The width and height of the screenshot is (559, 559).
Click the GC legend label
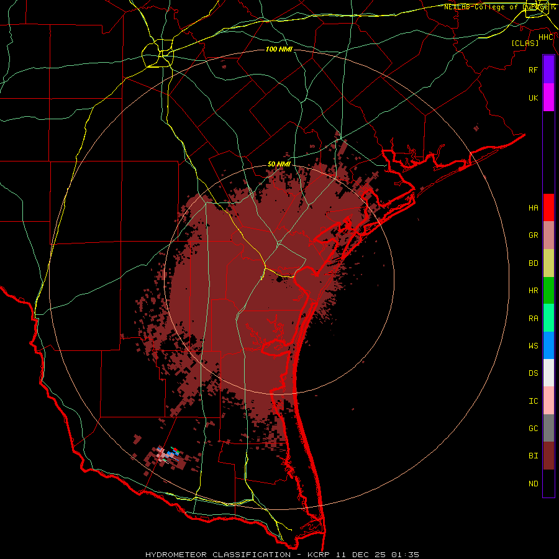tap(533, 428)
